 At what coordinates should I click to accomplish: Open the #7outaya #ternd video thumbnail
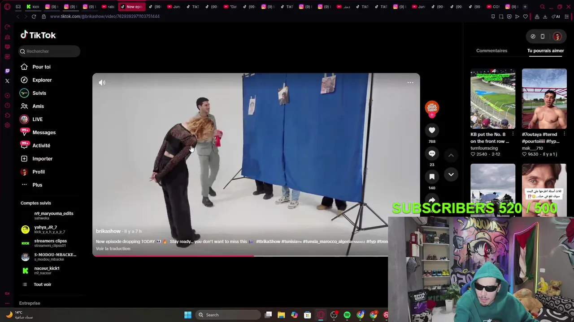pos(544,98)
